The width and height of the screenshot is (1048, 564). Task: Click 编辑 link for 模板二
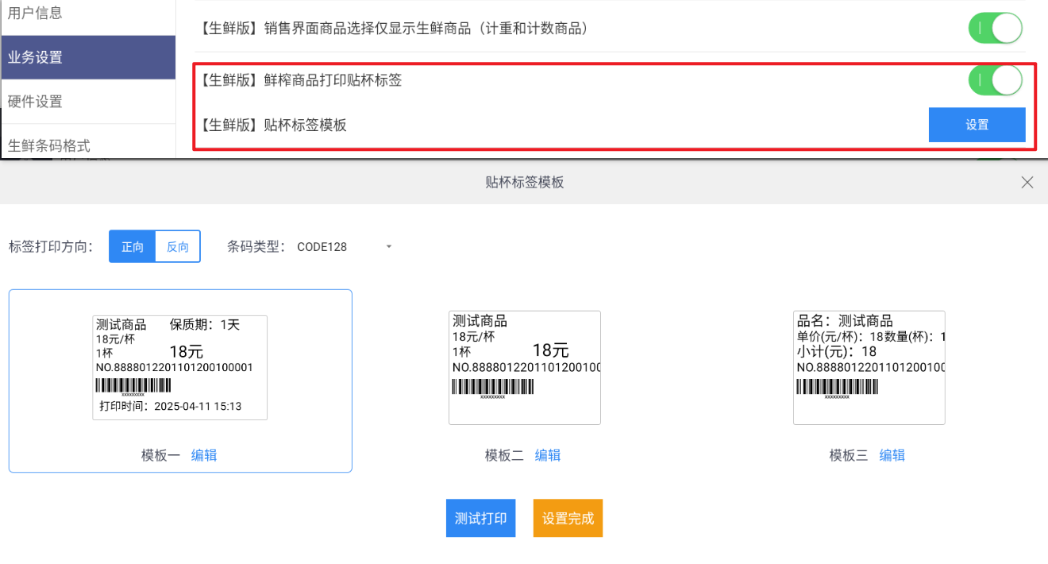tap(548, 455)
